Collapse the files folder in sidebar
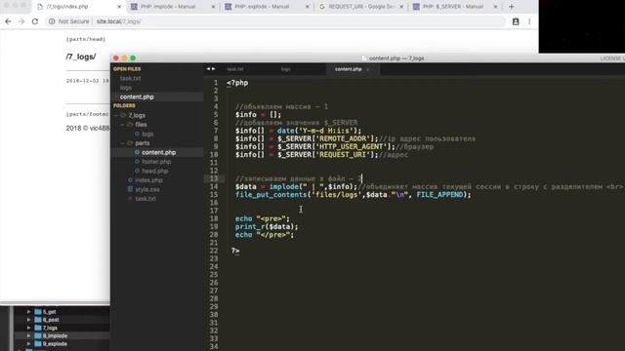This screenshot has width=625, height=351. click(x=122, y=125)
